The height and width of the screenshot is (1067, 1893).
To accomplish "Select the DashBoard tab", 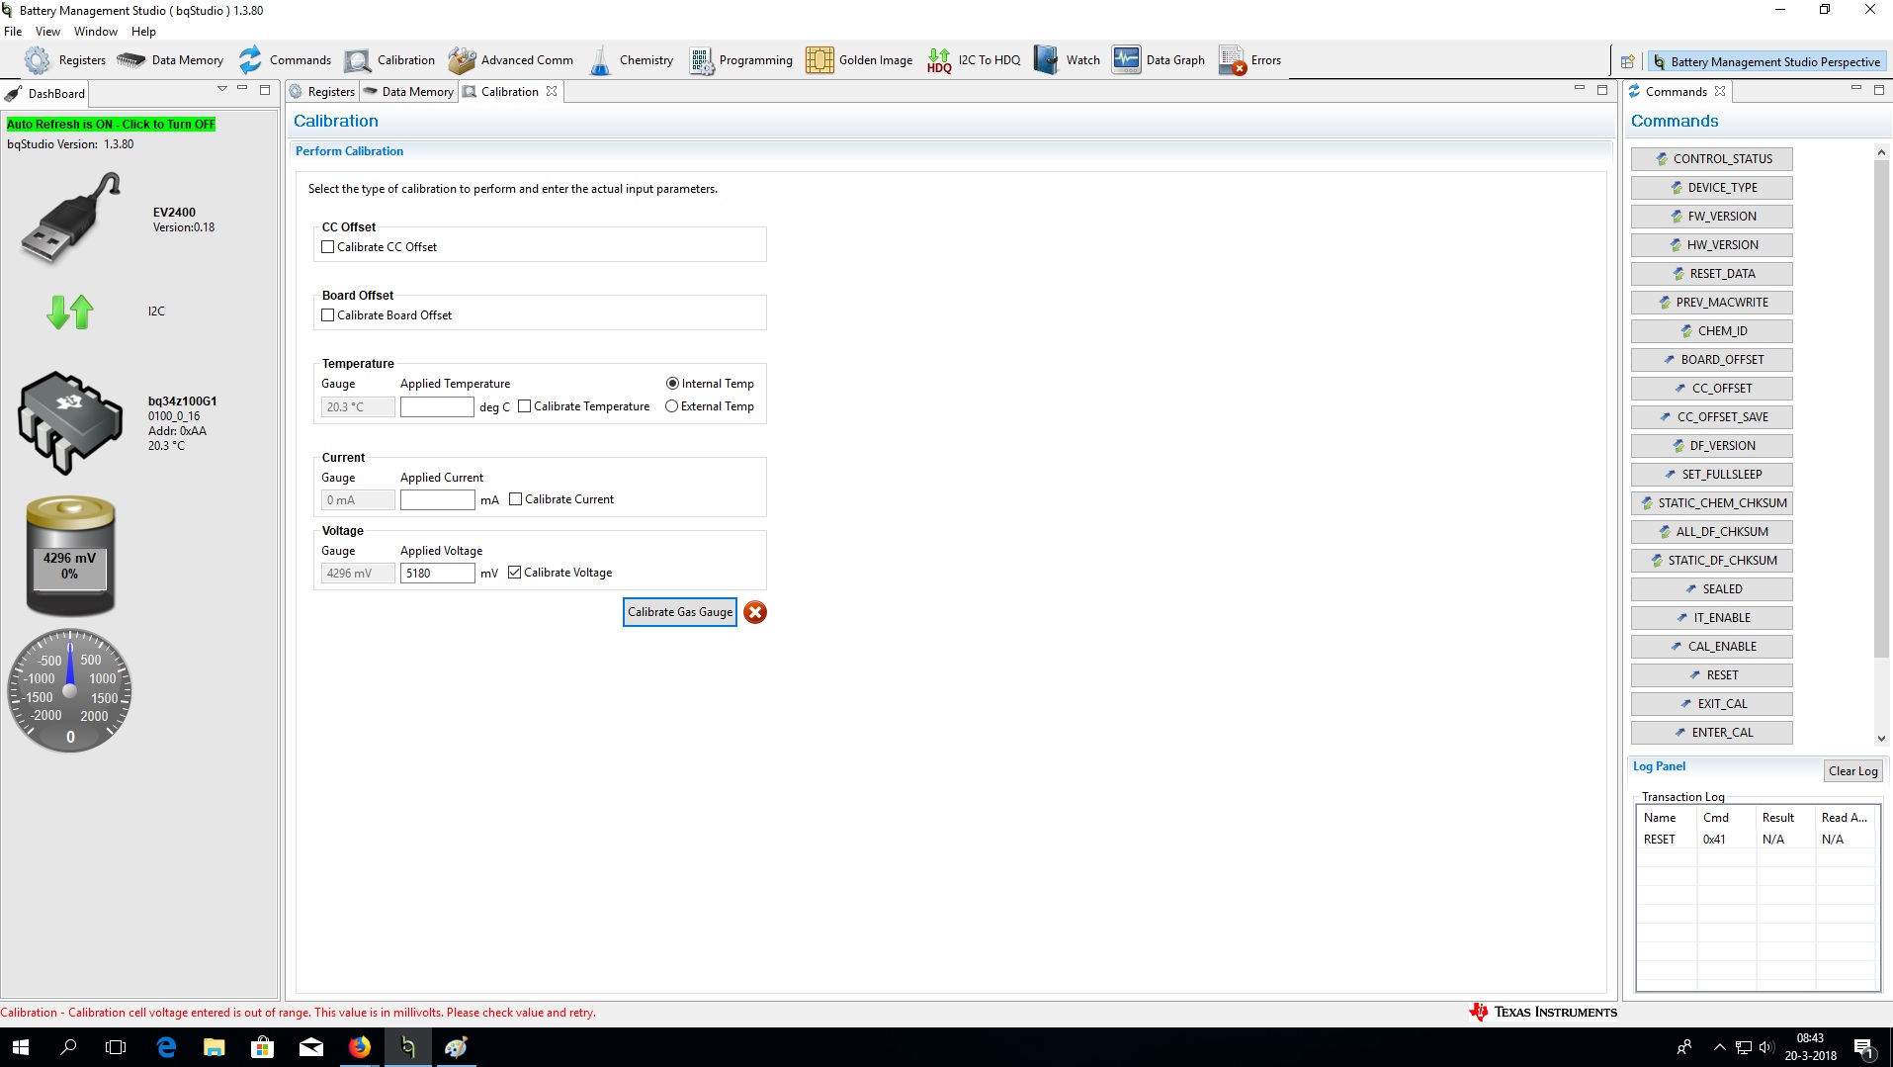I will click(x=45, y=94).
